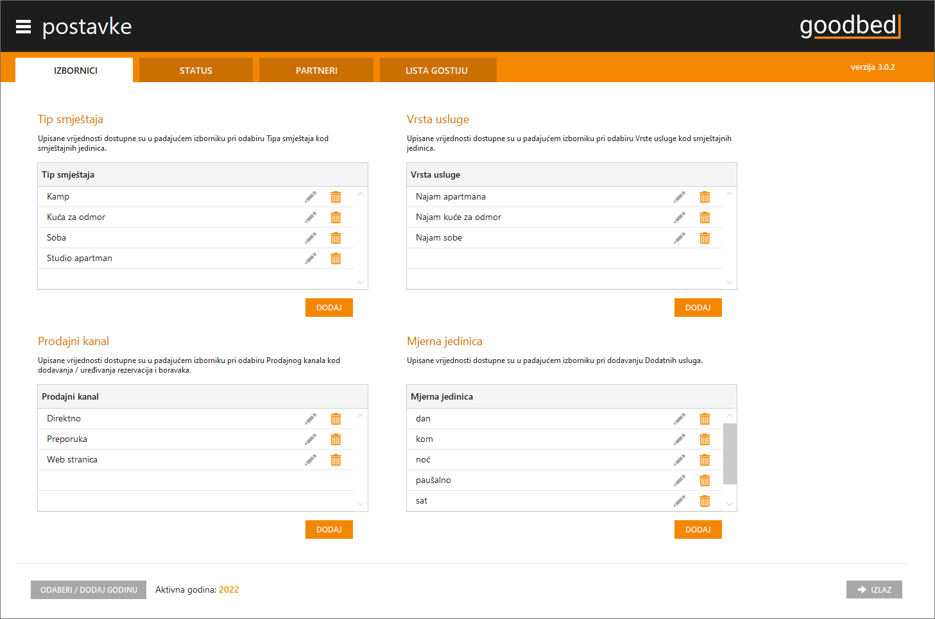The height and width of the screenshot is (619, 935).
Task: Click down arrow of Mjerna jedinica scrollbar
Action: pyautogui.click(x=730, y=504)
